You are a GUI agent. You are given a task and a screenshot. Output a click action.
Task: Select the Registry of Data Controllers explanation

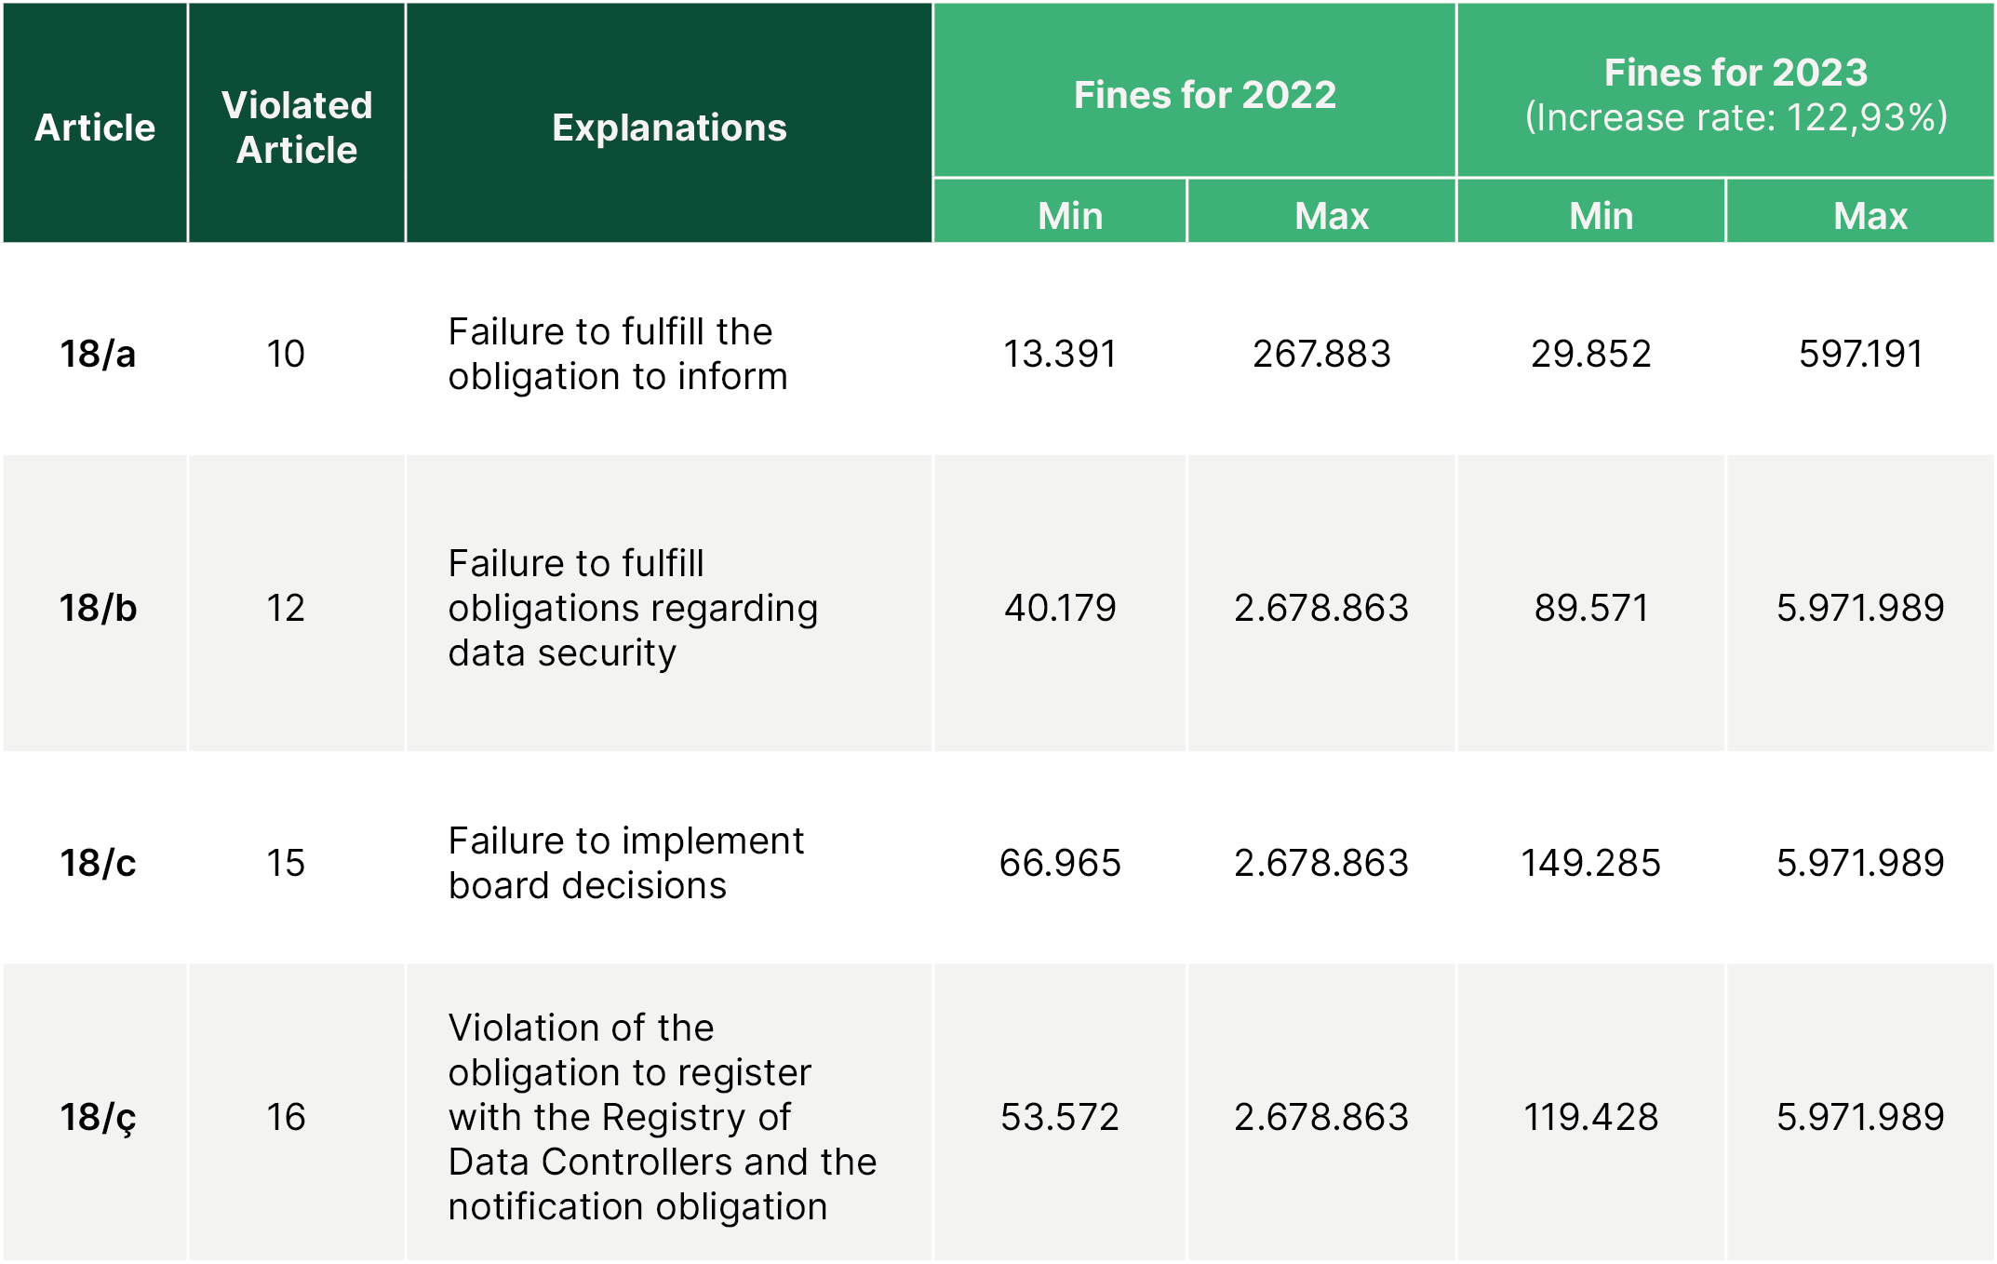661,1117
